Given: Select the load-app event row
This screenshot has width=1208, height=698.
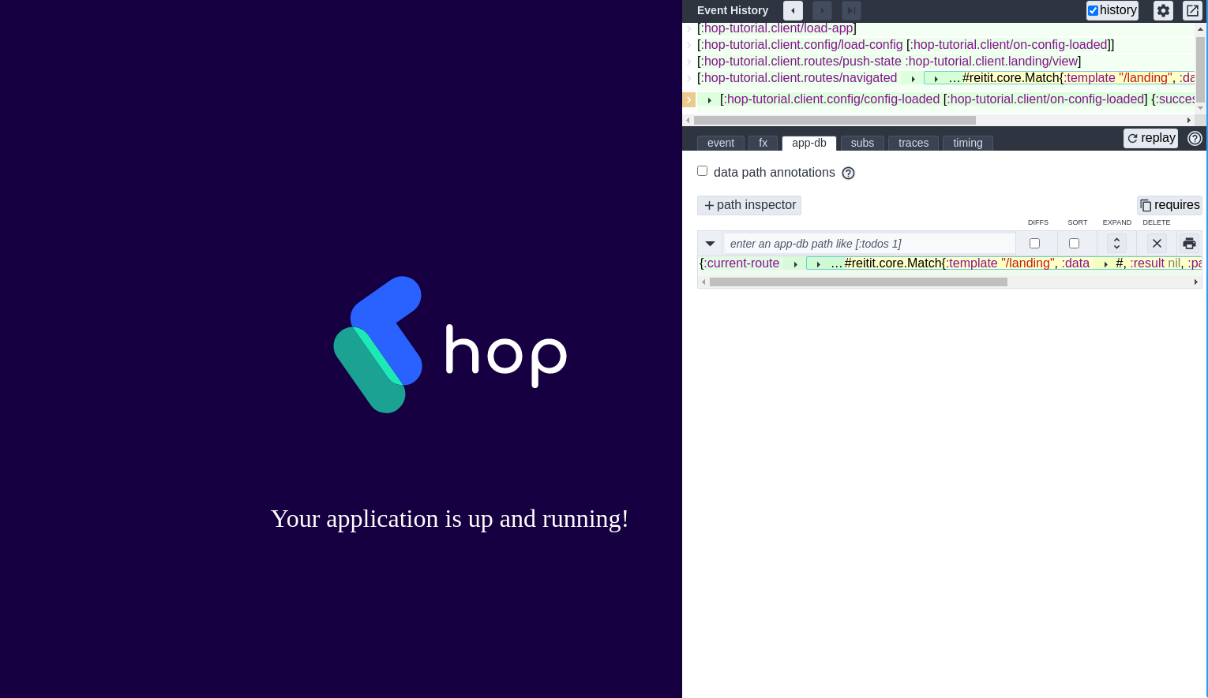Looking at the screenshot, I should tap(777, 28).
